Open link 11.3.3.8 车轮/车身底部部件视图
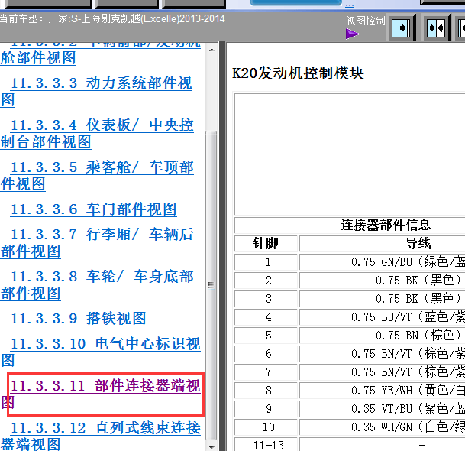 [97, 285]
